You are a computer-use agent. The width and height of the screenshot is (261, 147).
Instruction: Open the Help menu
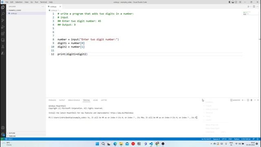[51, 2]
